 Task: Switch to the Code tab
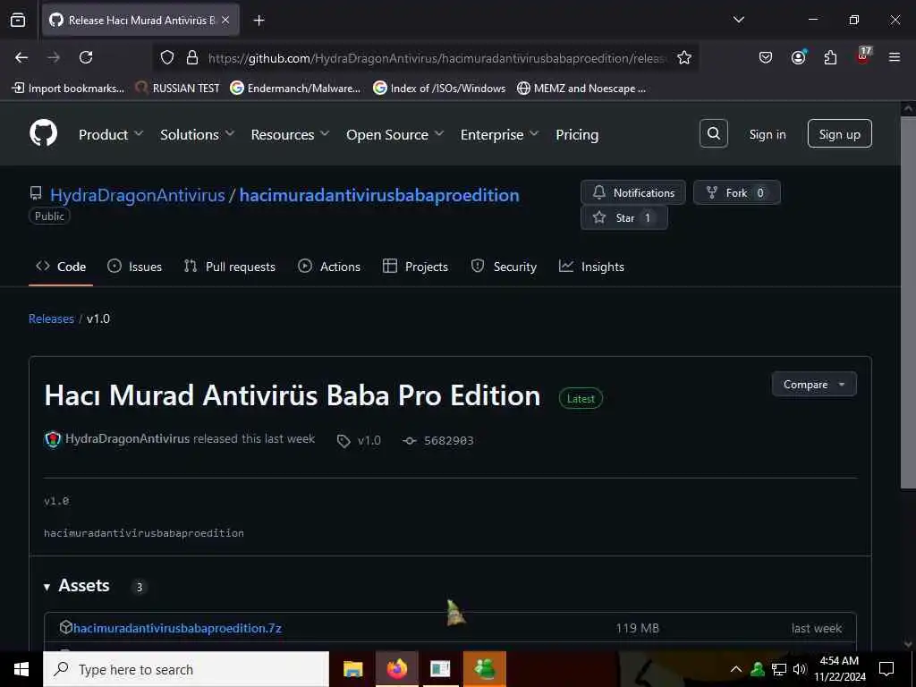61,267
